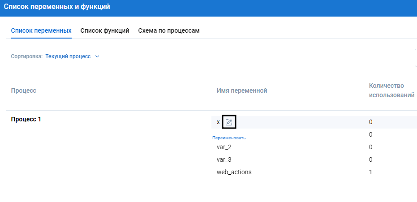Open the Текущий процесс sorting dropdown
417x202 pixels.
68,56
